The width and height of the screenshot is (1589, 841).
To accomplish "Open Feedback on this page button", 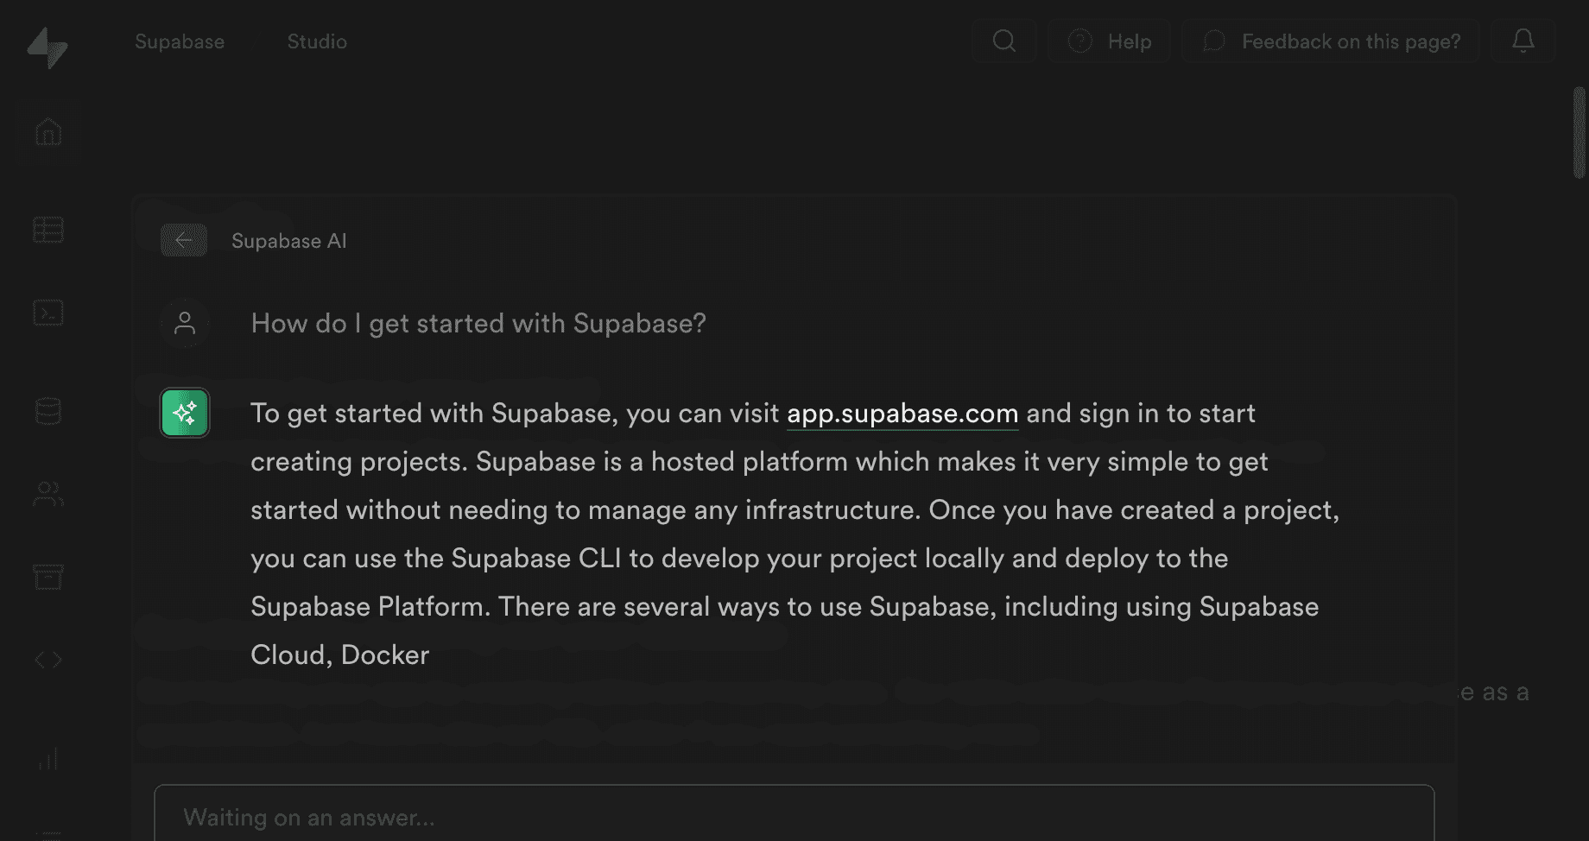I will pos(1331,41).
